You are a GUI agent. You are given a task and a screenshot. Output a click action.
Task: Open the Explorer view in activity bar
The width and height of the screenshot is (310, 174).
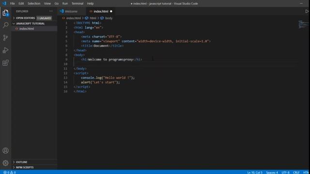click(x=5, y=13)
